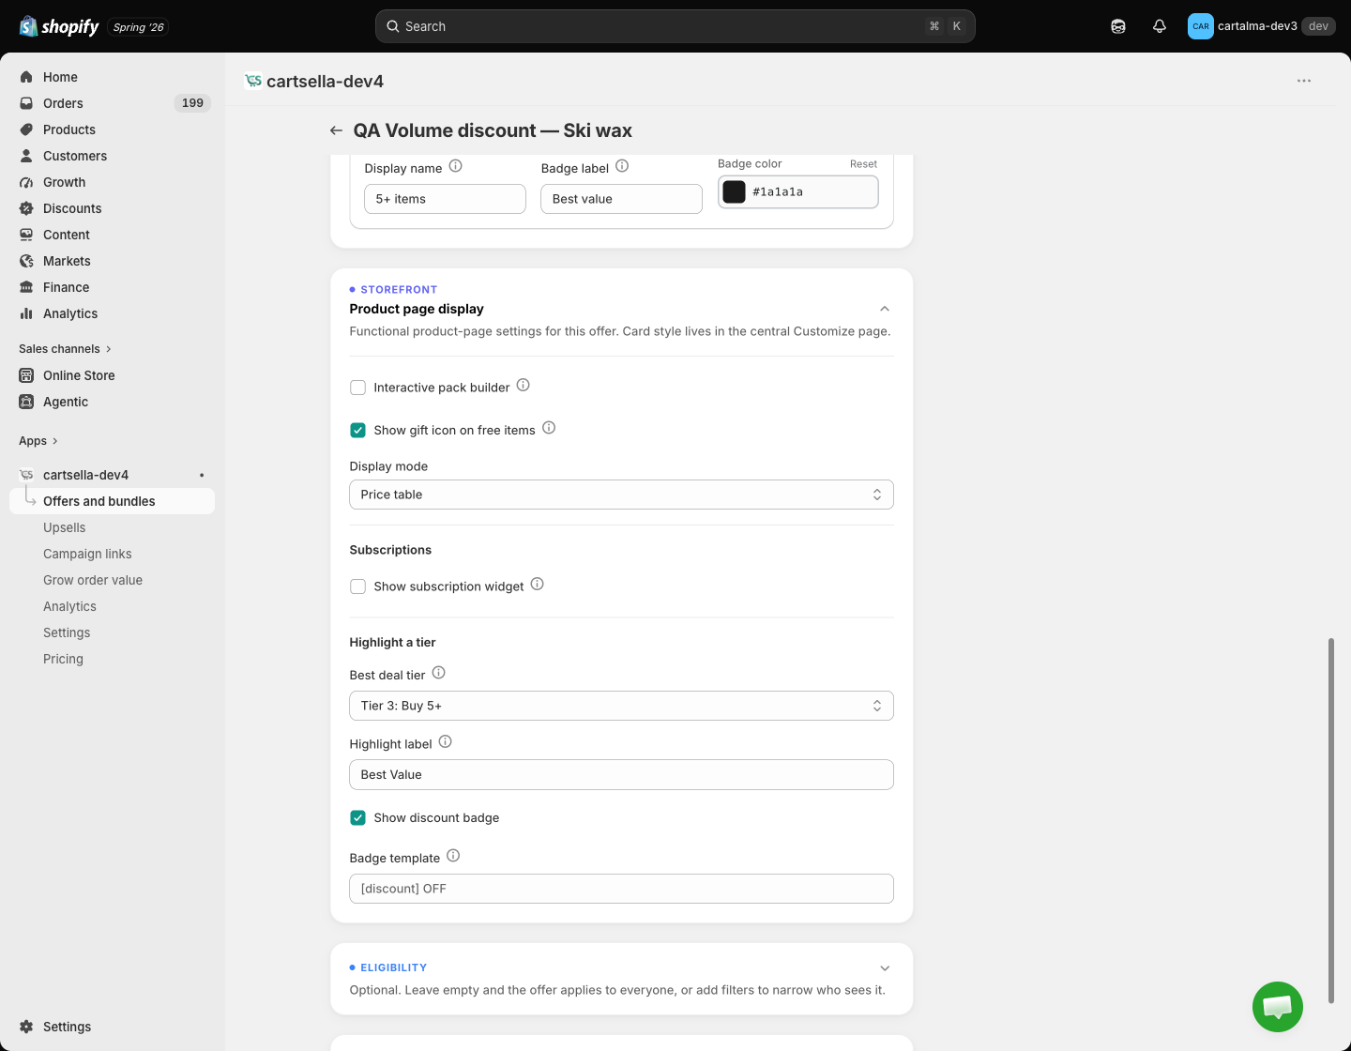Open Grow order value page
This screenshot has width=1351, height=1051.
(93, 580)
